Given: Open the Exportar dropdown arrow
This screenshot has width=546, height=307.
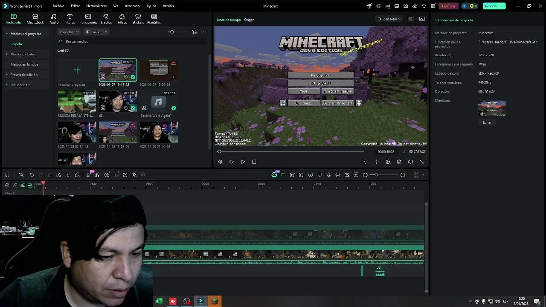Looking at the screenshot, I should pyautogui.click(x=502, y=6).
